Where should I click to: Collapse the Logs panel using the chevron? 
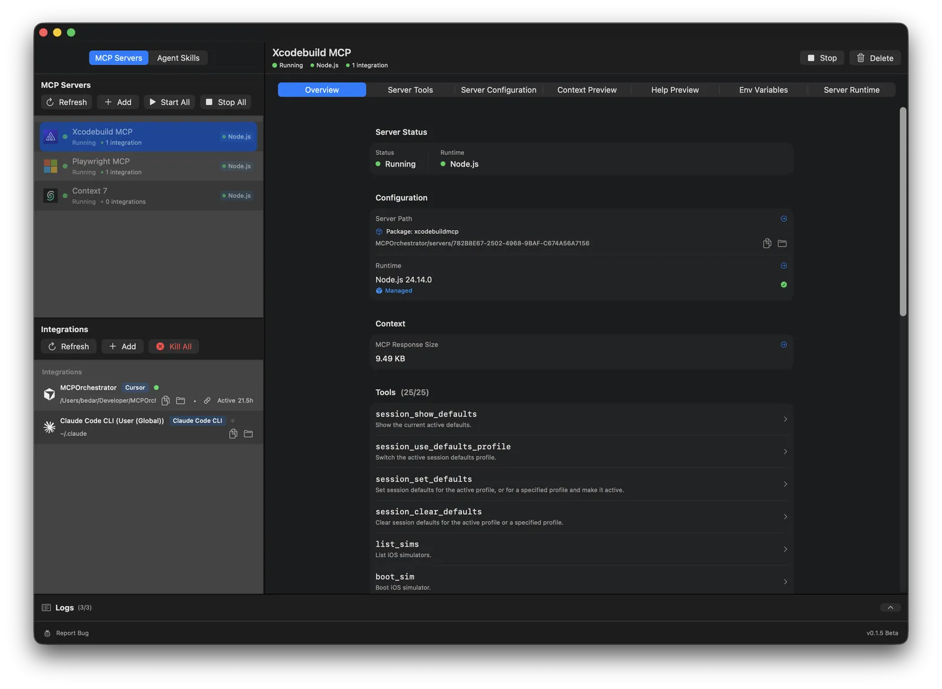(x=890, y=607)
